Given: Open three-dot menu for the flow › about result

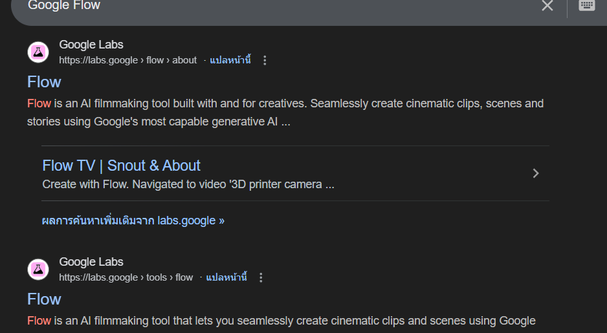Looking at the screenshot, I should 265,61.
